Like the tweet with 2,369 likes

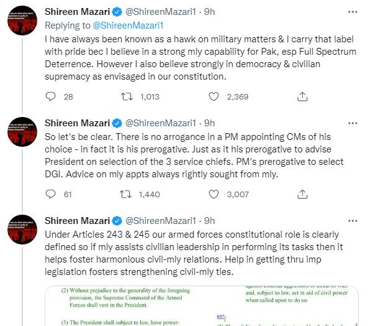(213, 96)
